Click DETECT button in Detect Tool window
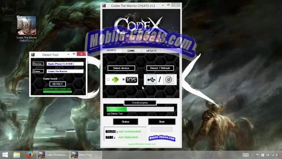Screen dimensions: 282x159 58,84
